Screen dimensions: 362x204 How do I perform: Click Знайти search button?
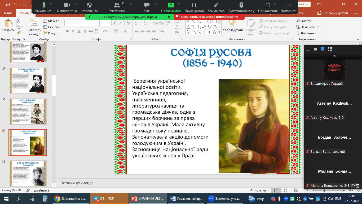pyautogui.click(x=304, y=21)
